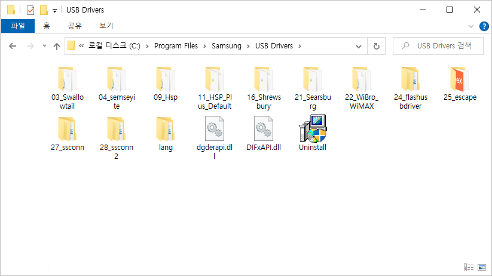Click the lang folder name label
This screenshot has width=492, height=276.
point(166,148)
